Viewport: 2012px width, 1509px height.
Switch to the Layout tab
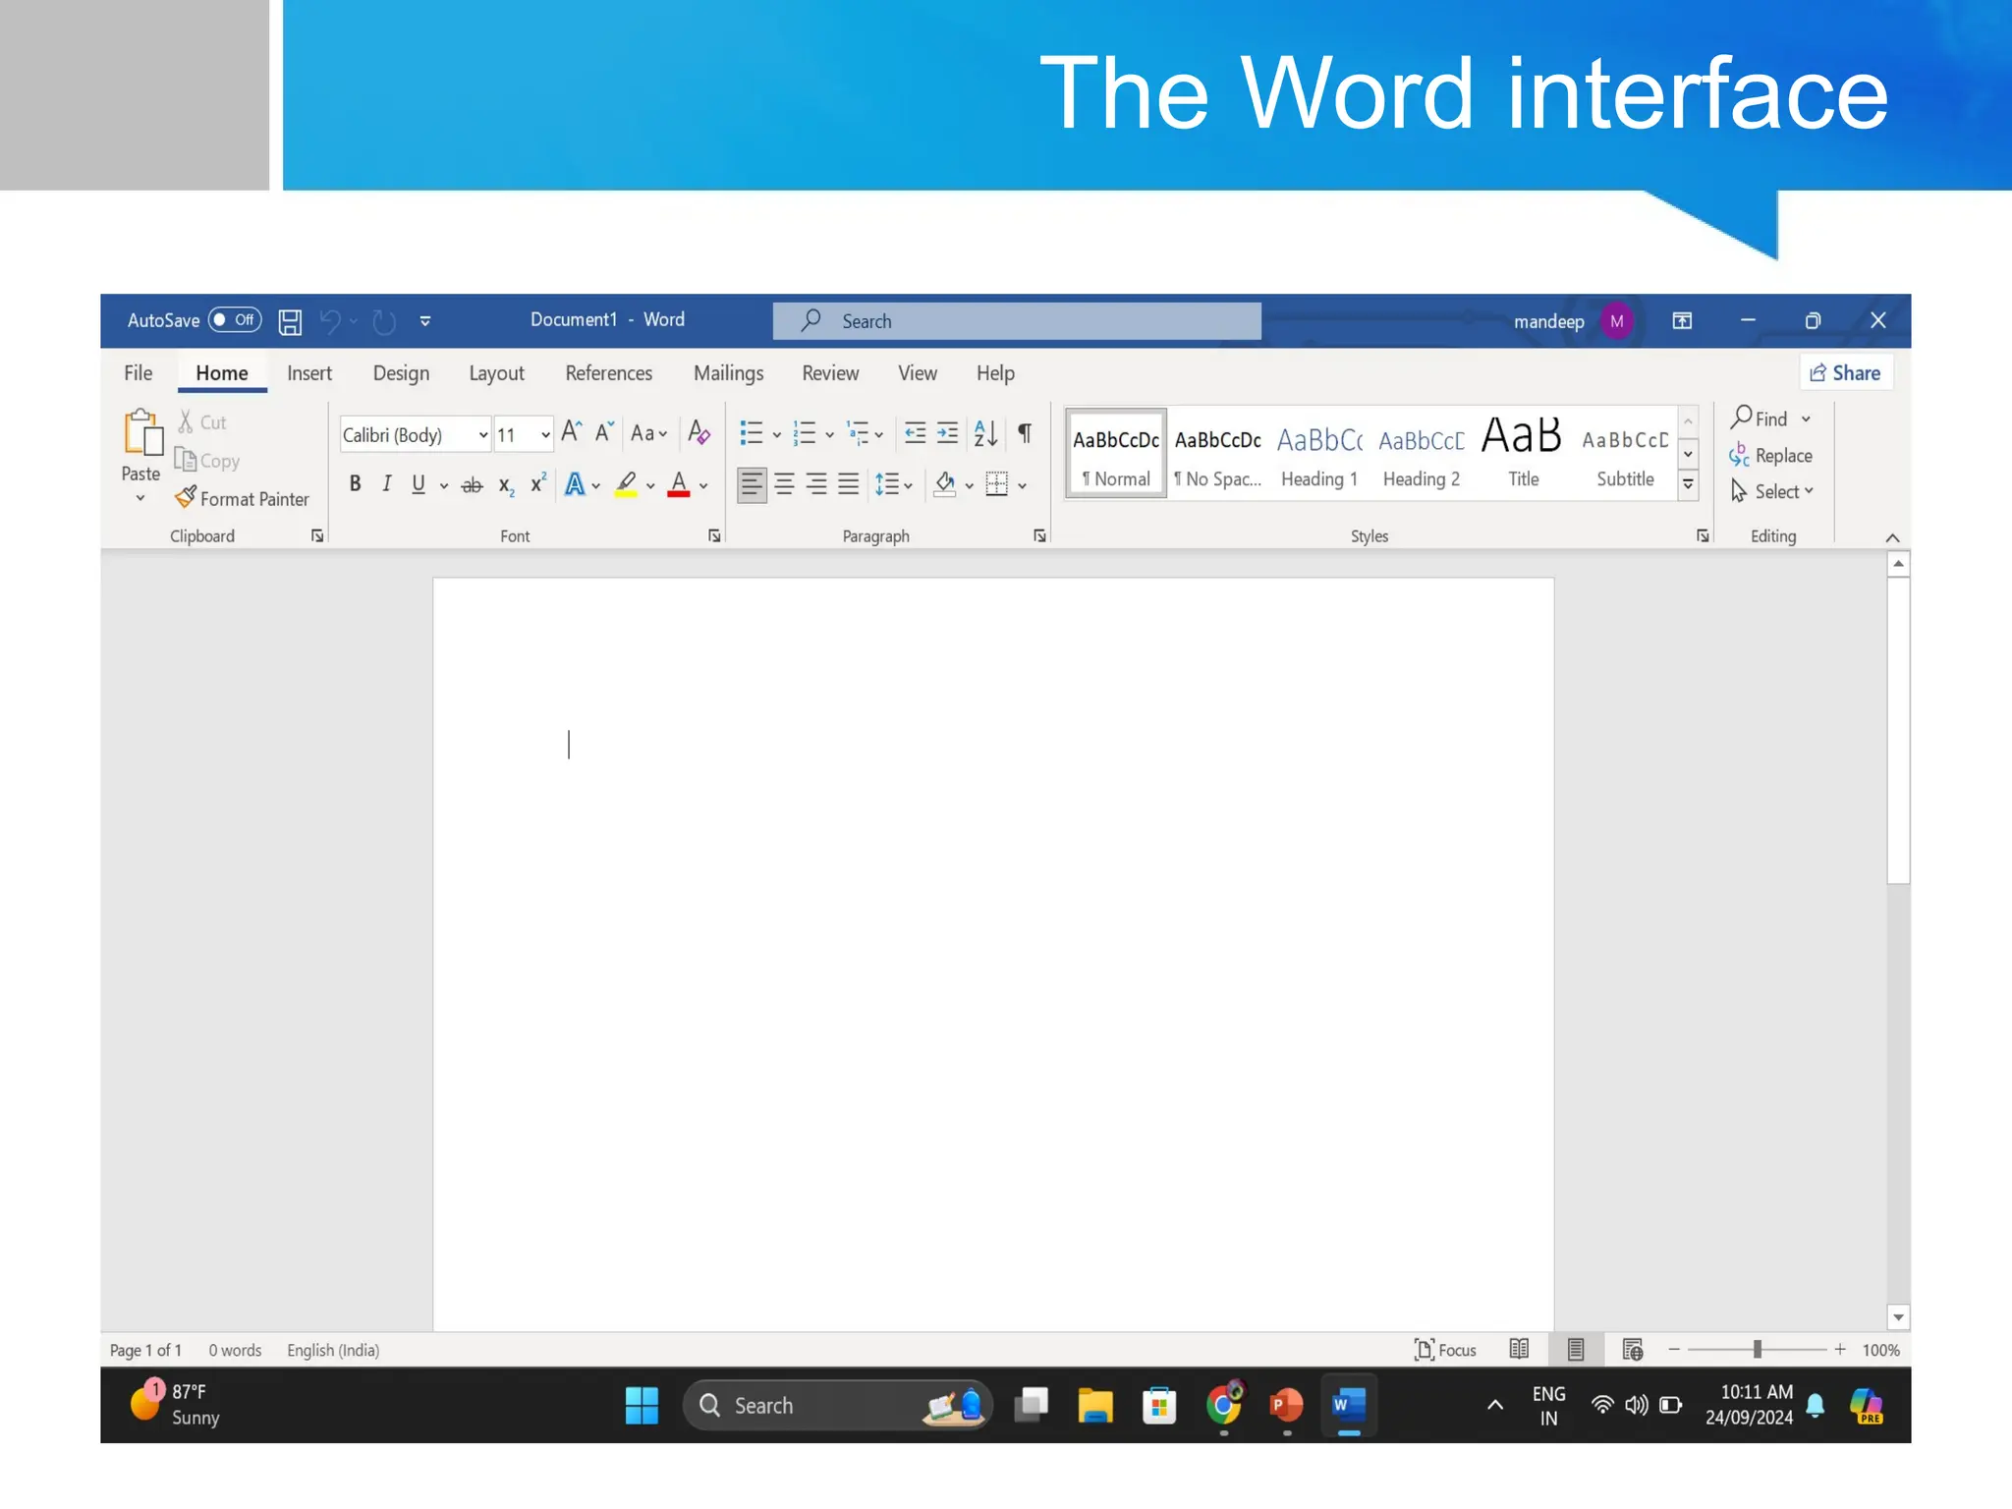coord(496,373)
